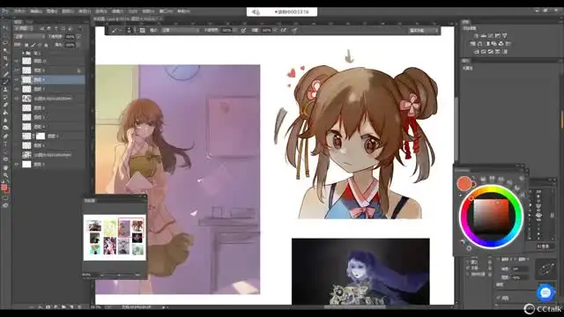The height and width of the screenshot is (317, 564).
Task: Close the floating reference thumbnails panel
Action: pos(145,196)
